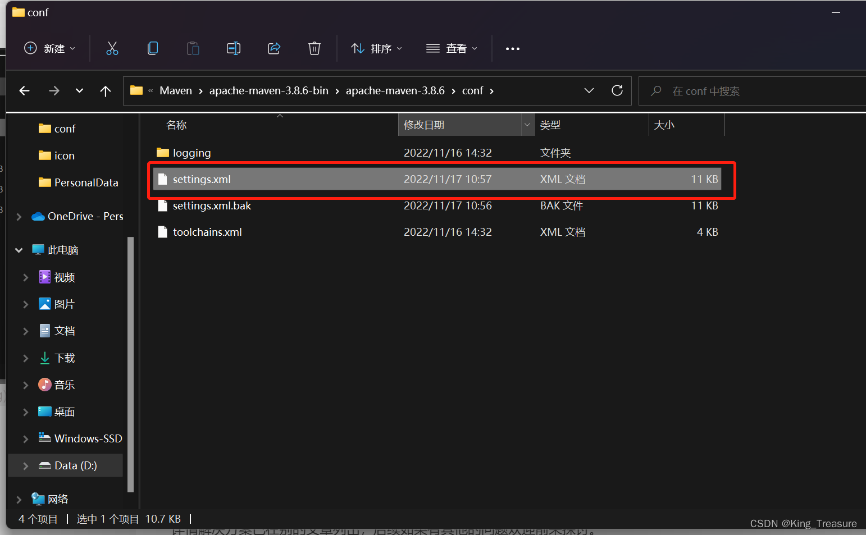This screenshot has height=535, width=866.
Task: Click the 下载 downloads arrow icon
Action: tap(45, 358)
